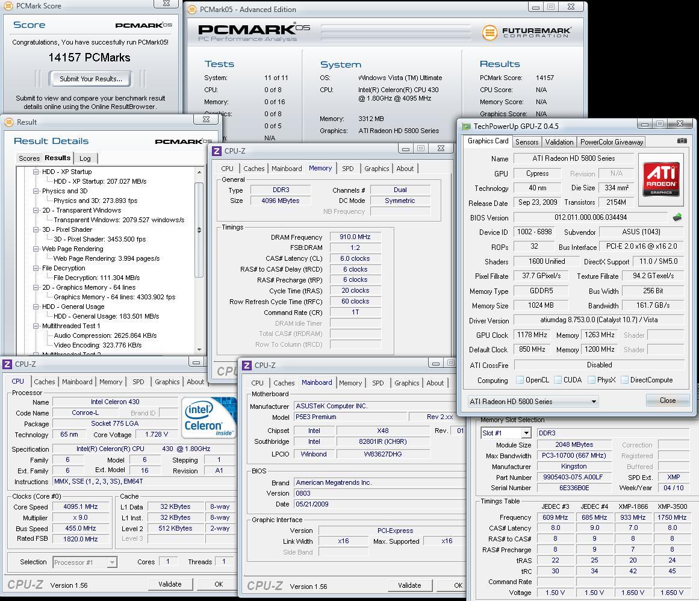Click the Futuremark orange logo icon

click(x=489, y=32)
